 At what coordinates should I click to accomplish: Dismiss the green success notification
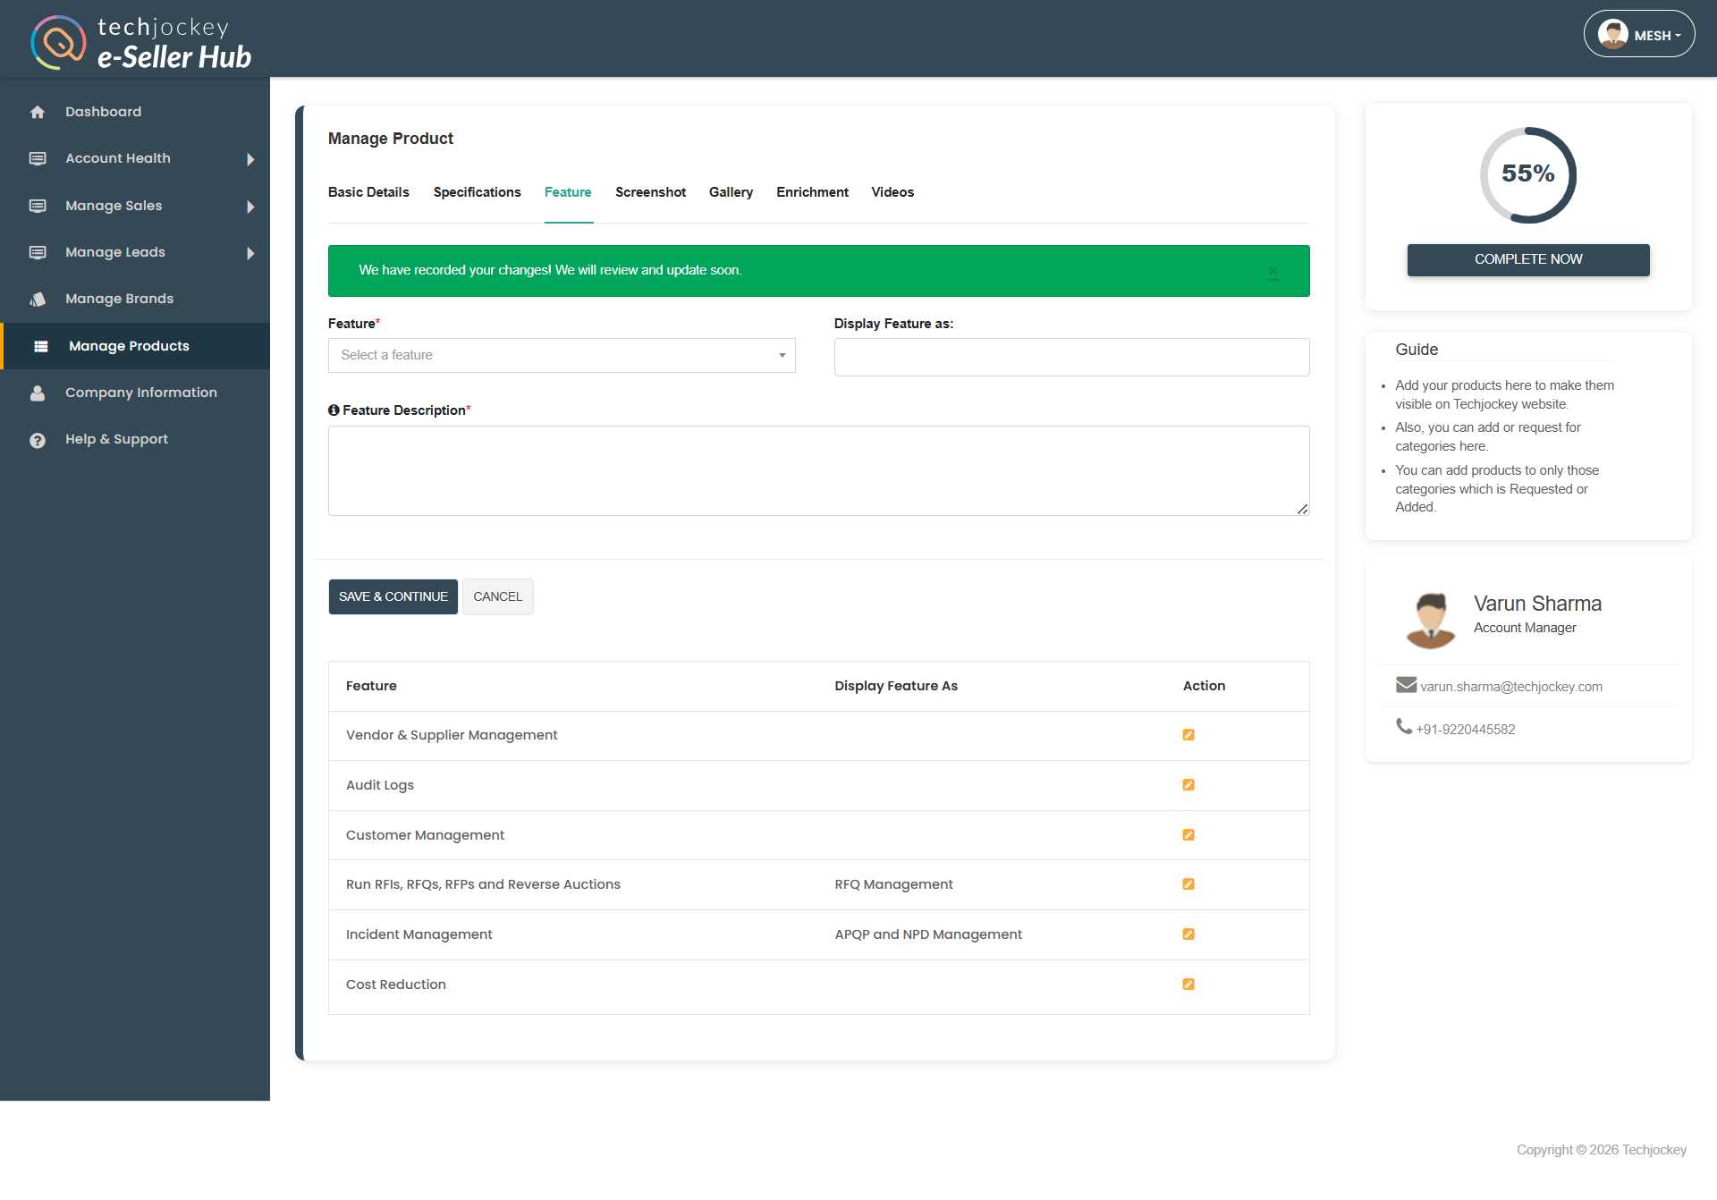[x=1273, y=272]
